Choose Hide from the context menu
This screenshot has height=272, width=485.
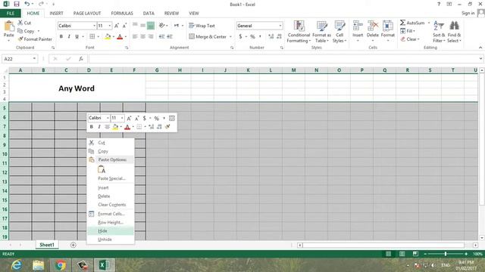[x=111, y=231]
